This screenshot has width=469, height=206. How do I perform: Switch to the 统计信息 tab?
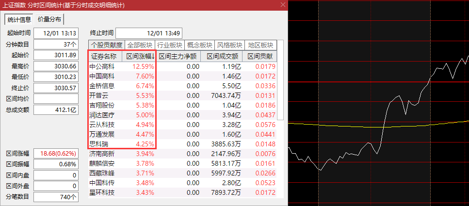[19, 20]
